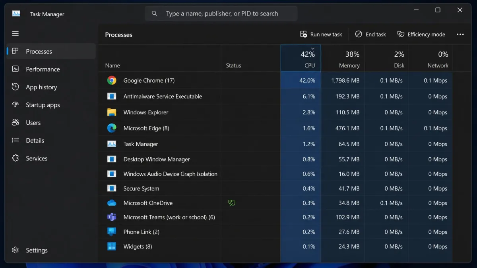This screenshot has width=477, height=268.
Task: Click the Performance sidebar icon
Action: 16,69
